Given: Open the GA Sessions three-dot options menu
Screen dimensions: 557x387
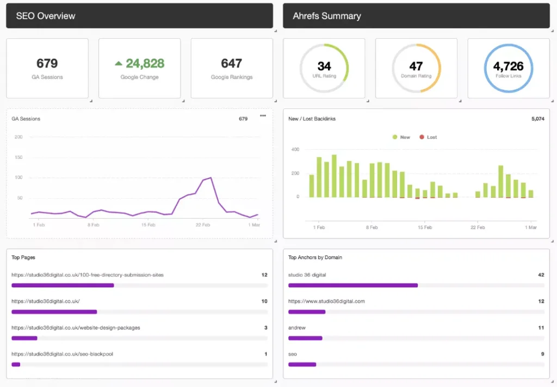Looking at the screenshot, I should click(x=263, y=115).
